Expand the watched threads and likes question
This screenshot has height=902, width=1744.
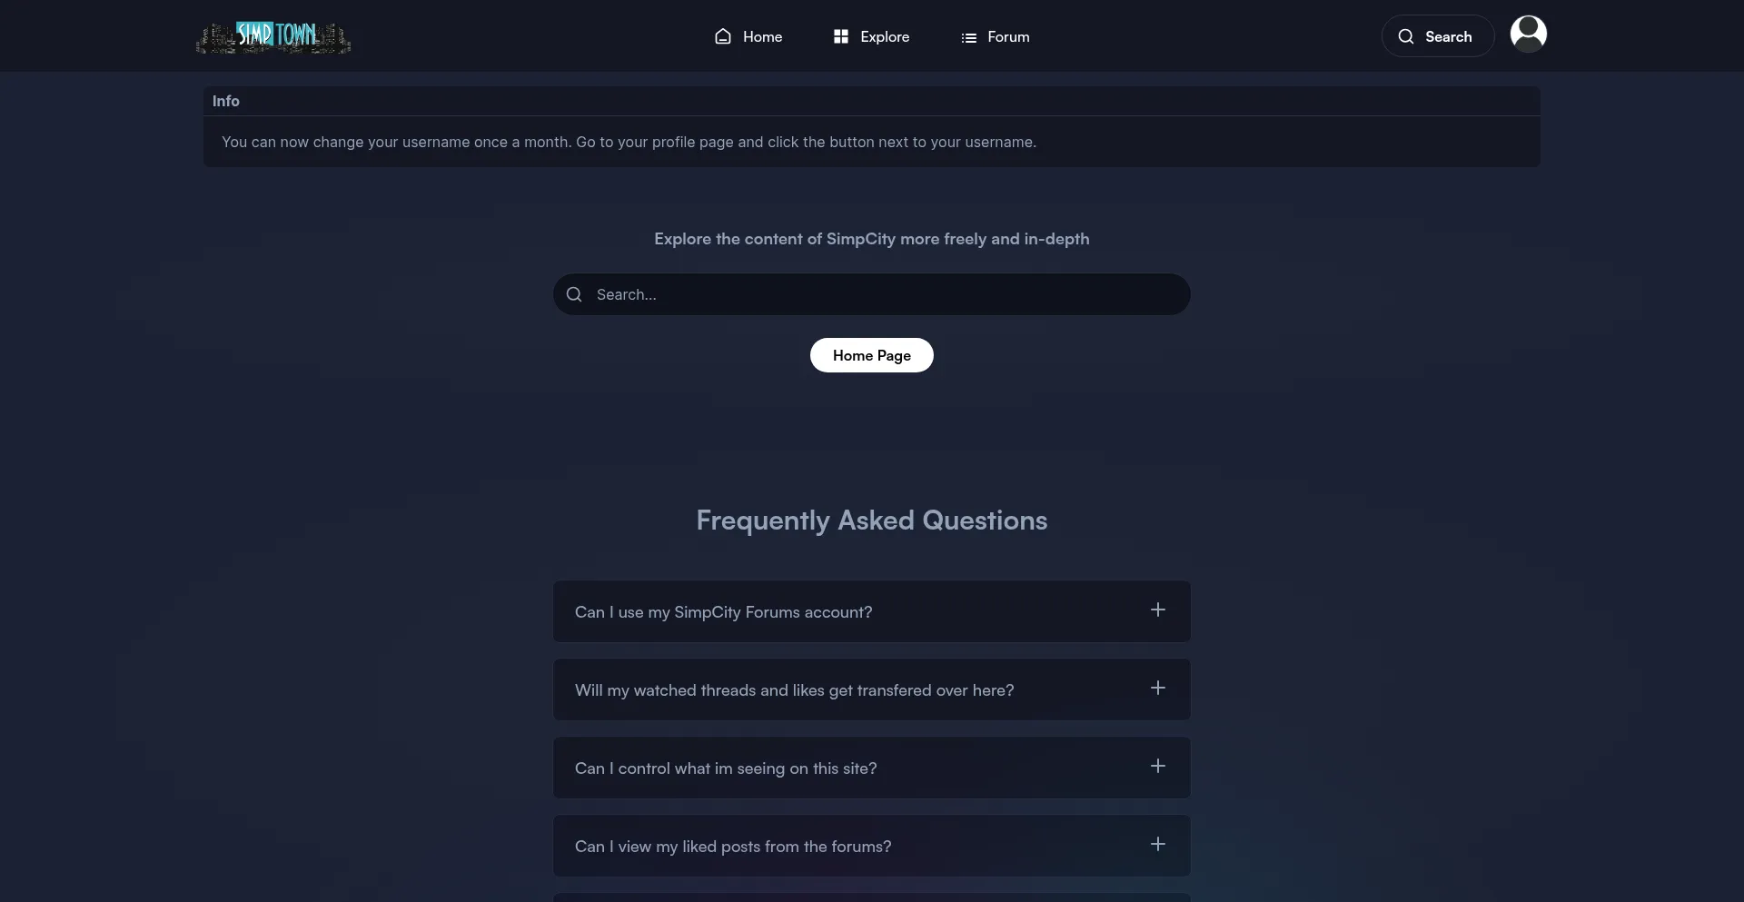pos(794,690)
